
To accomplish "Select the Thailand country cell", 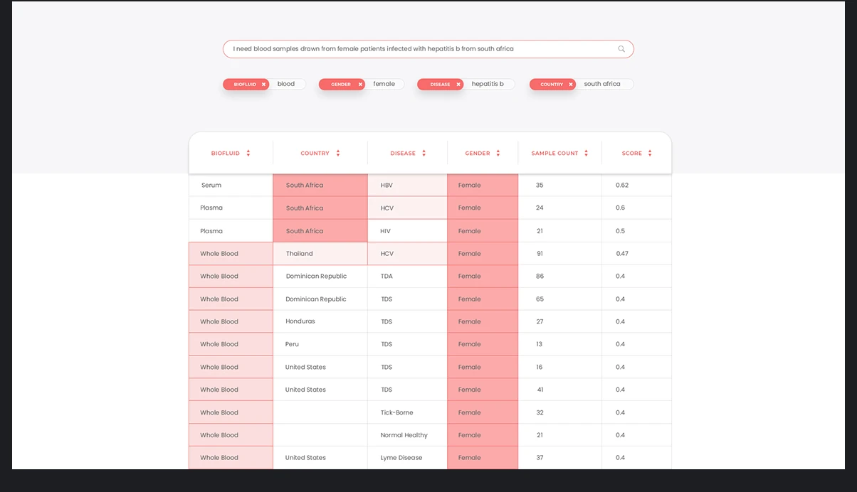I will [x=320, y=253].
